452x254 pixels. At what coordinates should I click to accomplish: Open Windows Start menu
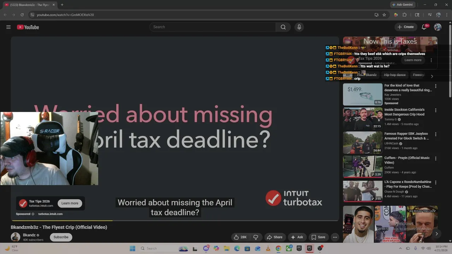pos(132,248)
